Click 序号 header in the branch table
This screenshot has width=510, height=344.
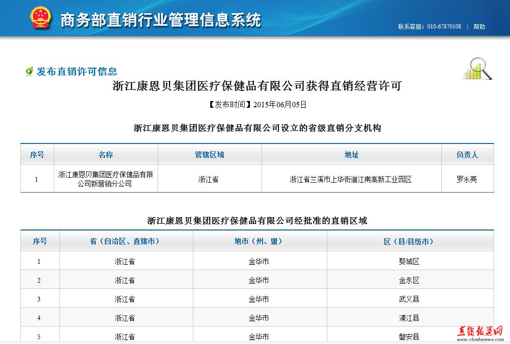pos(37,155)
